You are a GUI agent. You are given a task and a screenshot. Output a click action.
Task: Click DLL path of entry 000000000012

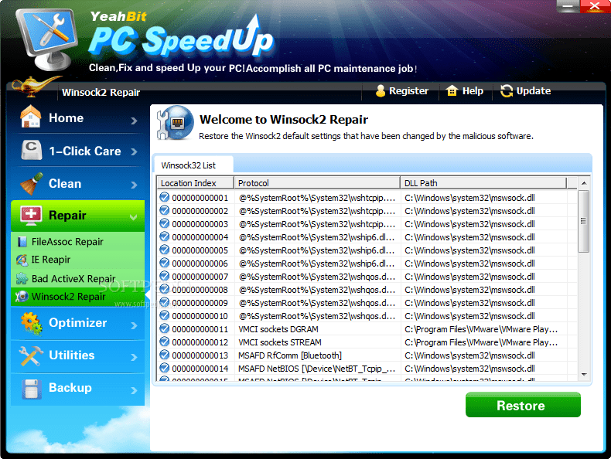(481, 342)
